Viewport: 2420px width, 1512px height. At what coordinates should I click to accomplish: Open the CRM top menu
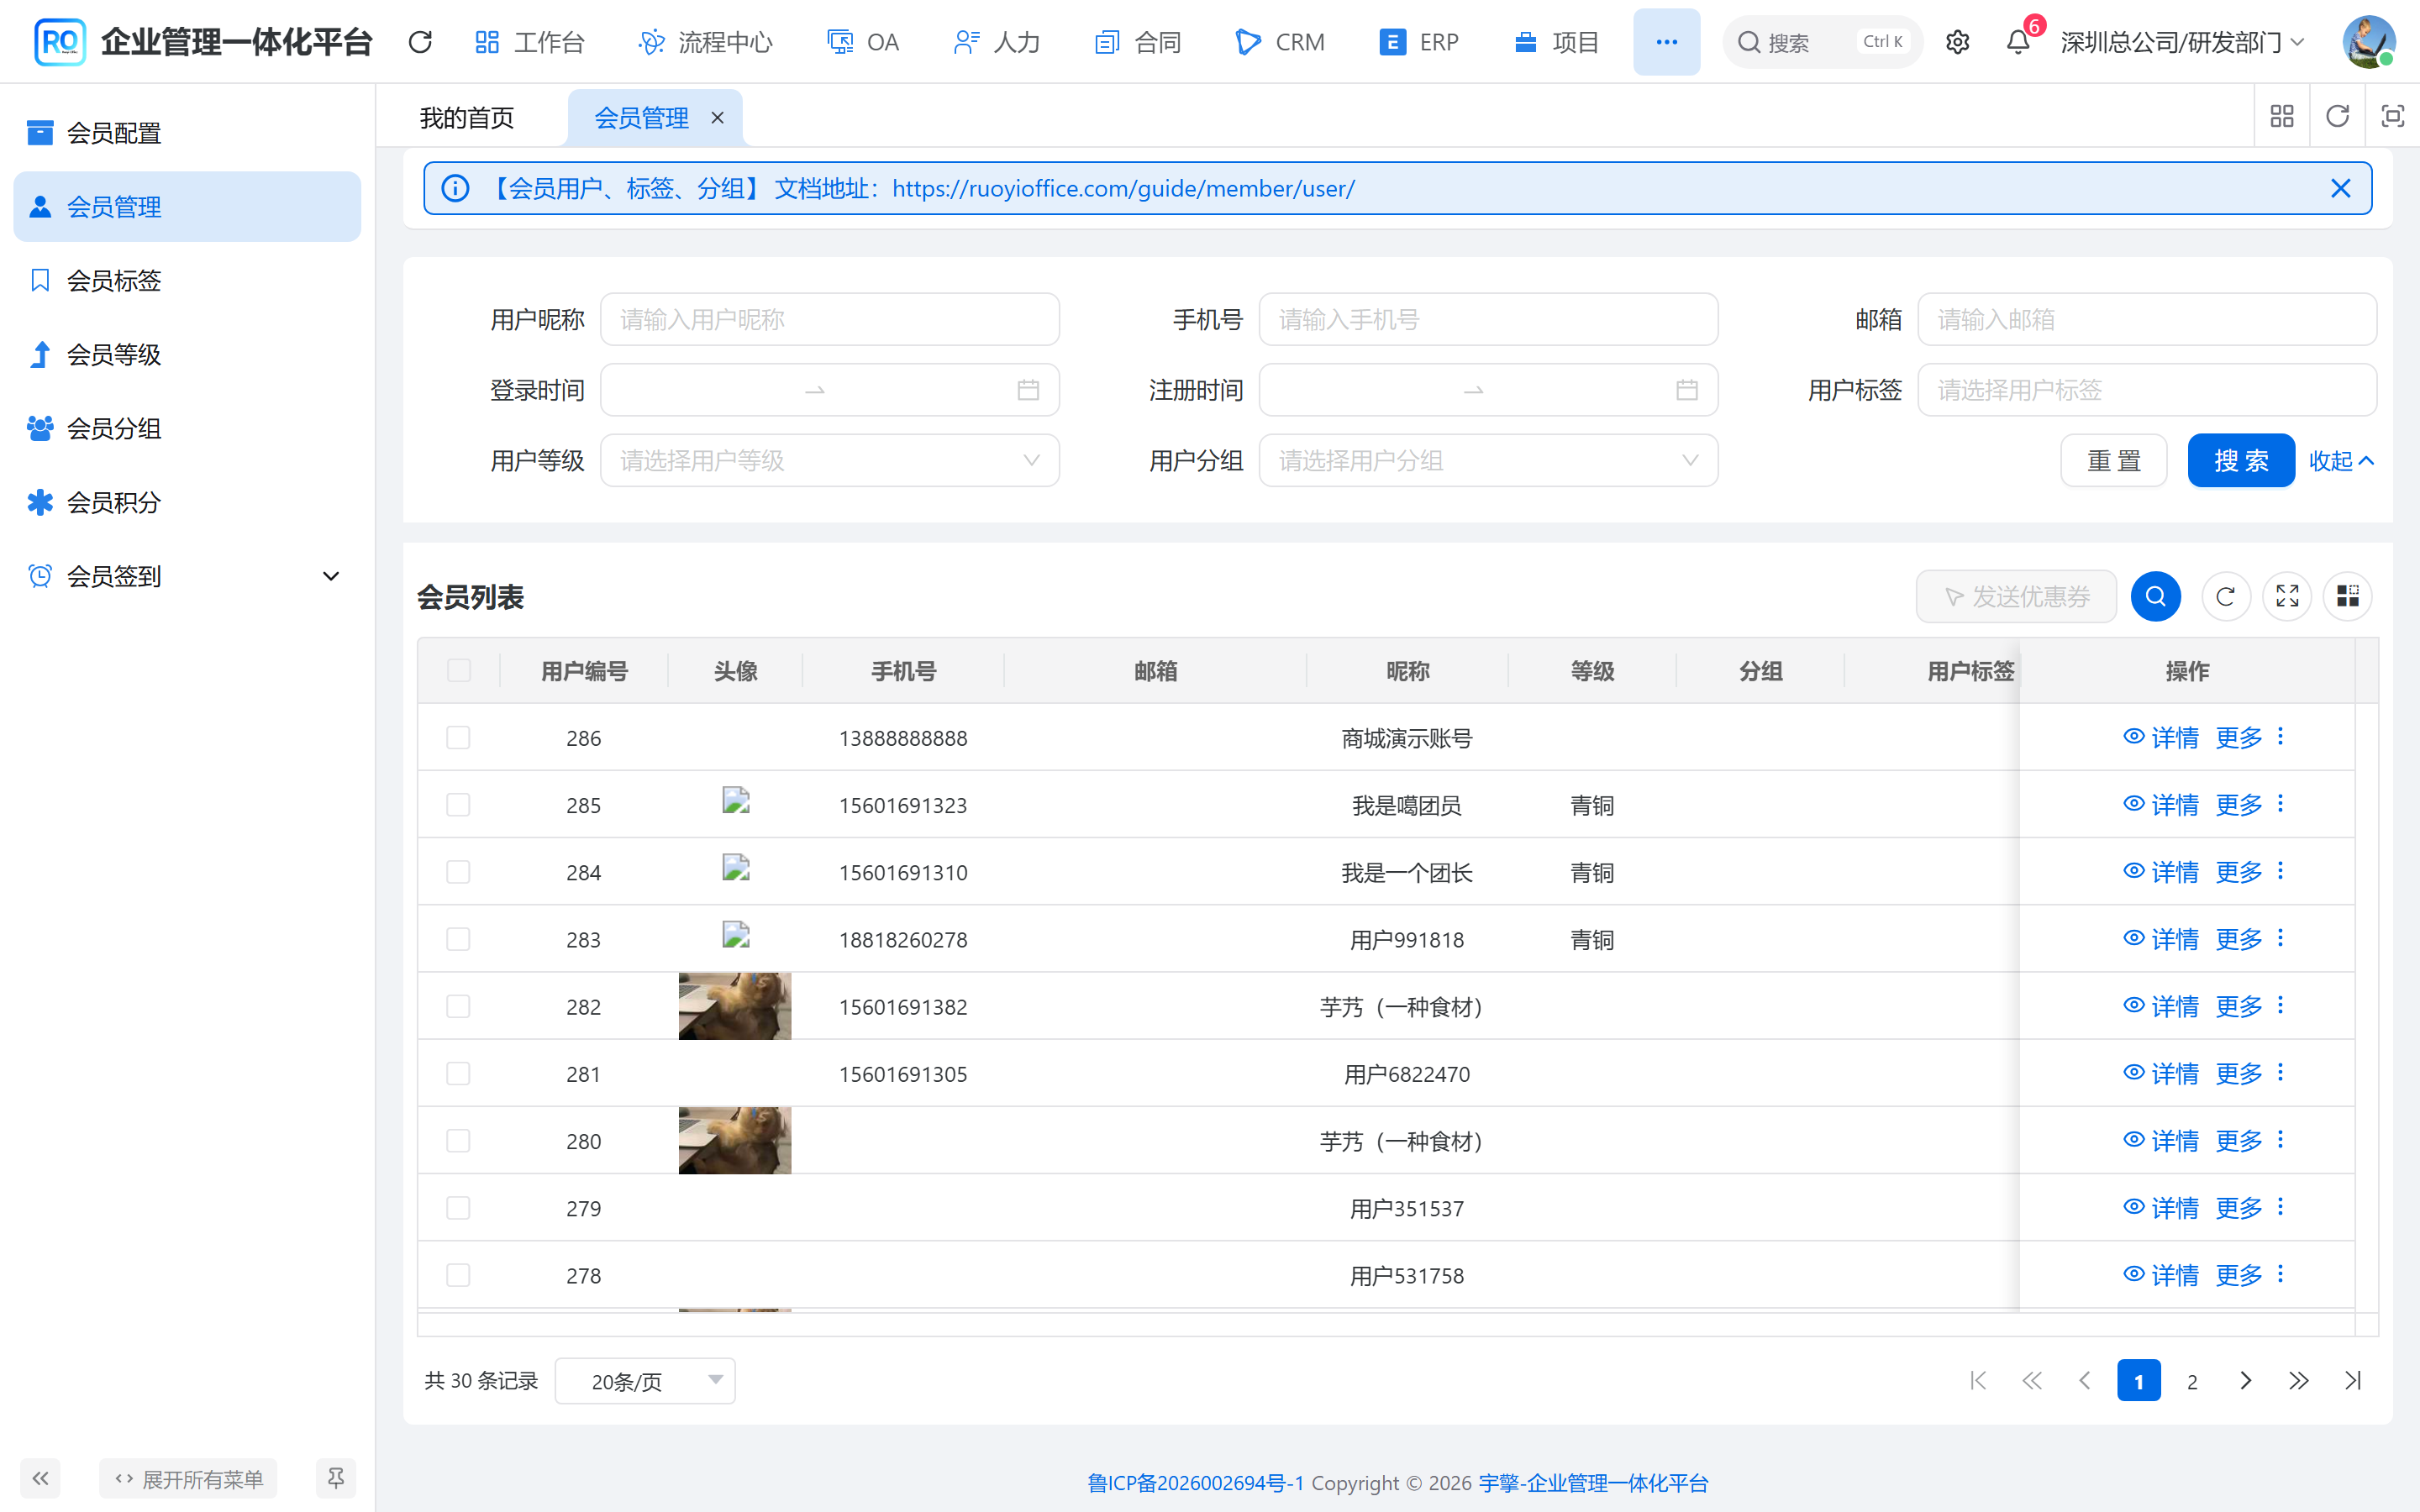[1279, 42]
